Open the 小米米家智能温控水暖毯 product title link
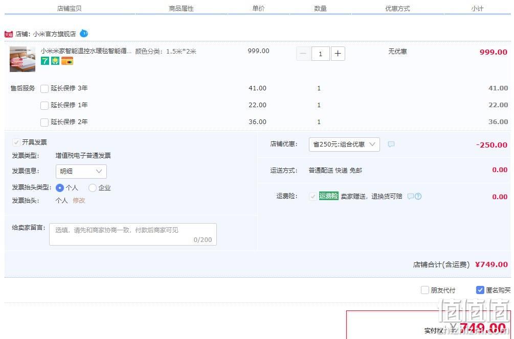Screen dimensions: 514x339 86,51
